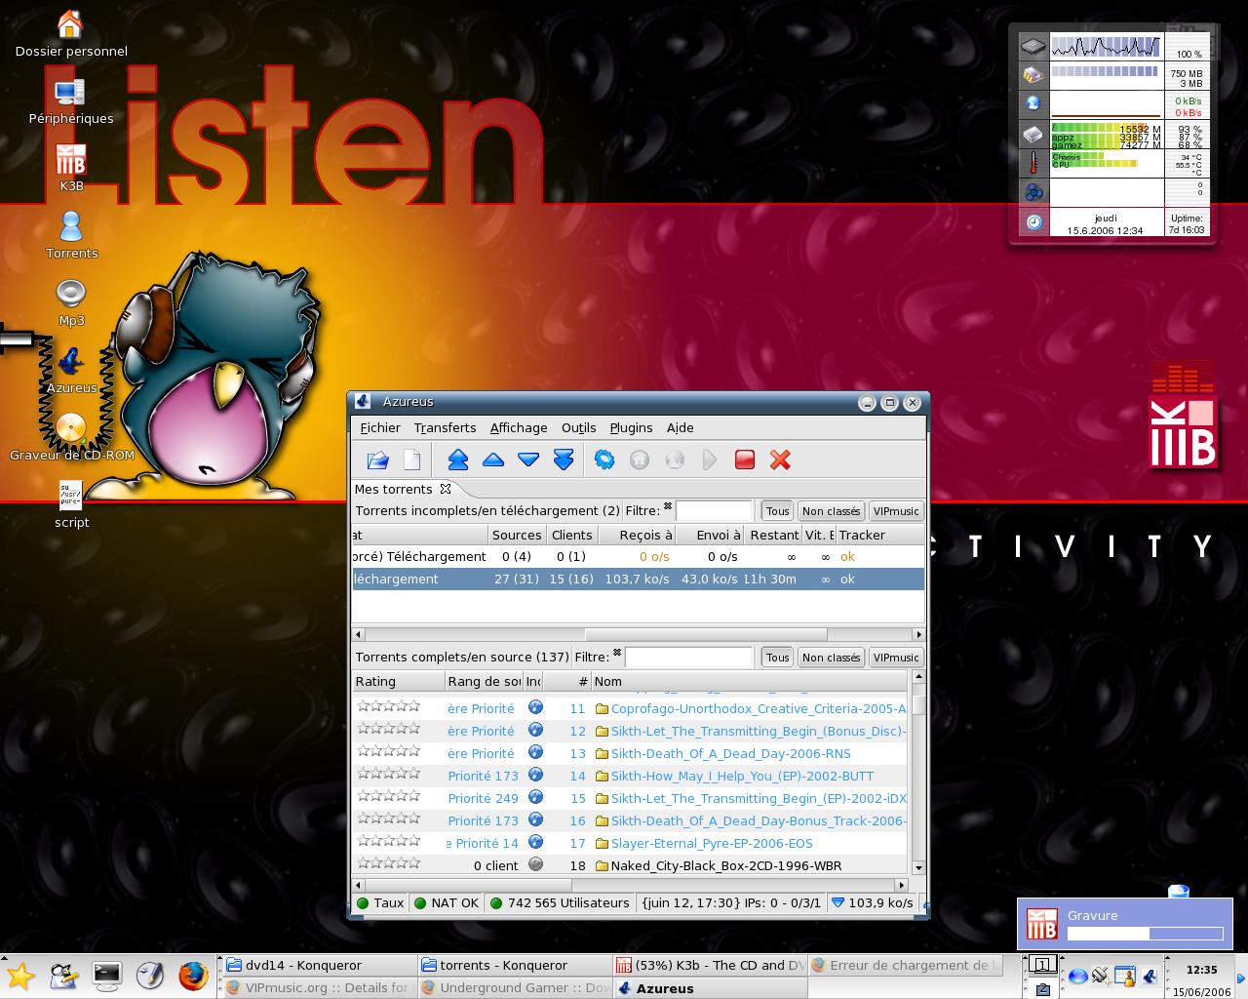Click rating stars of Sikth-Death_Of_A_Dead_Day-2006-RNS row
The width and height of the screenshot is (1248, 999).
coord(389,752)
